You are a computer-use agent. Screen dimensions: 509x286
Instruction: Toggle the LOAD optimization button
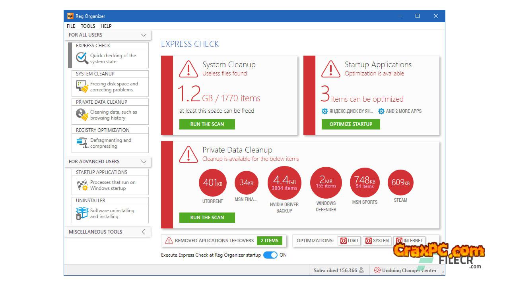(x=349, y=241)
